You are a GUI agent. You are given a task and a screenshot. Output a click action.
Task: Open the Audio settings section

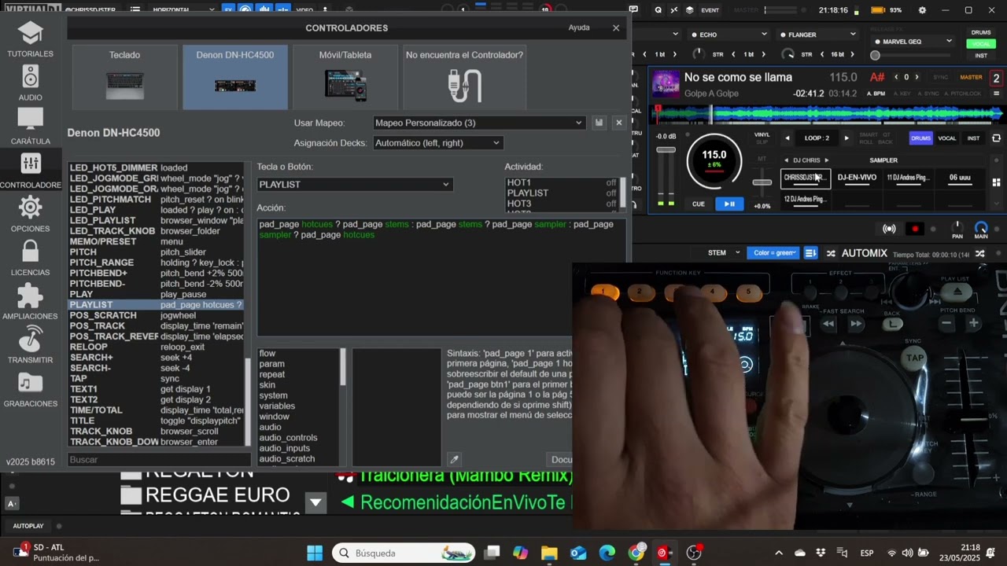click(30, 83)
